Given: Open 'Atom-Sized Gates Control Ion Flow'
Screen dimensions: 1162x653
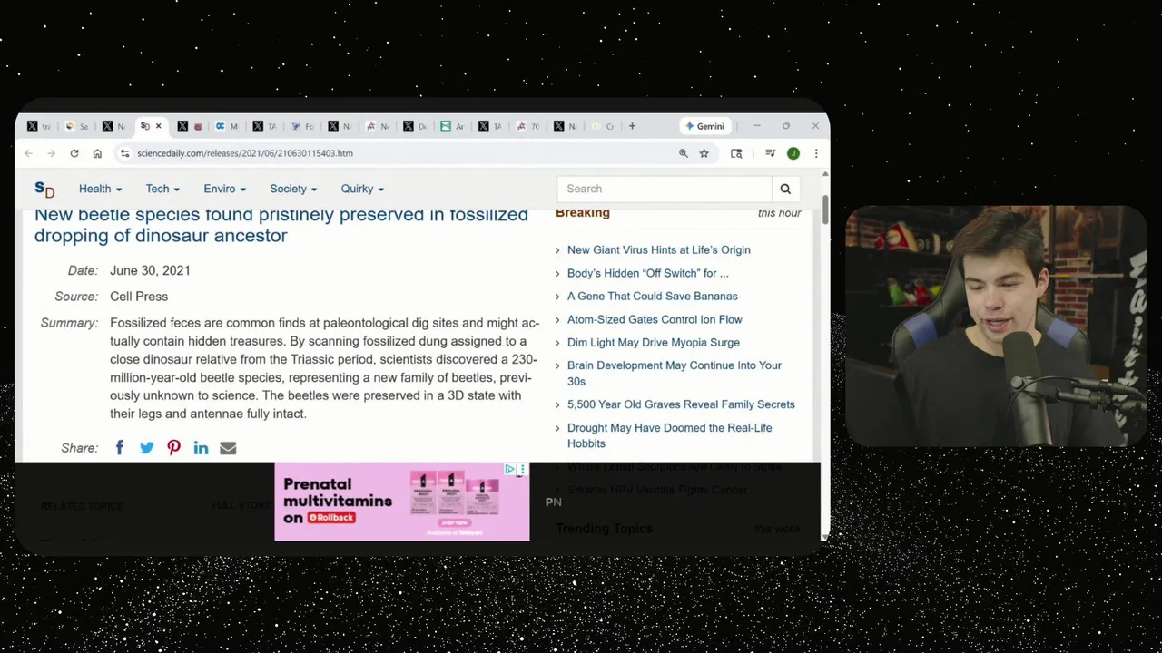Looking at the screenshot, I should pos(655,319).
